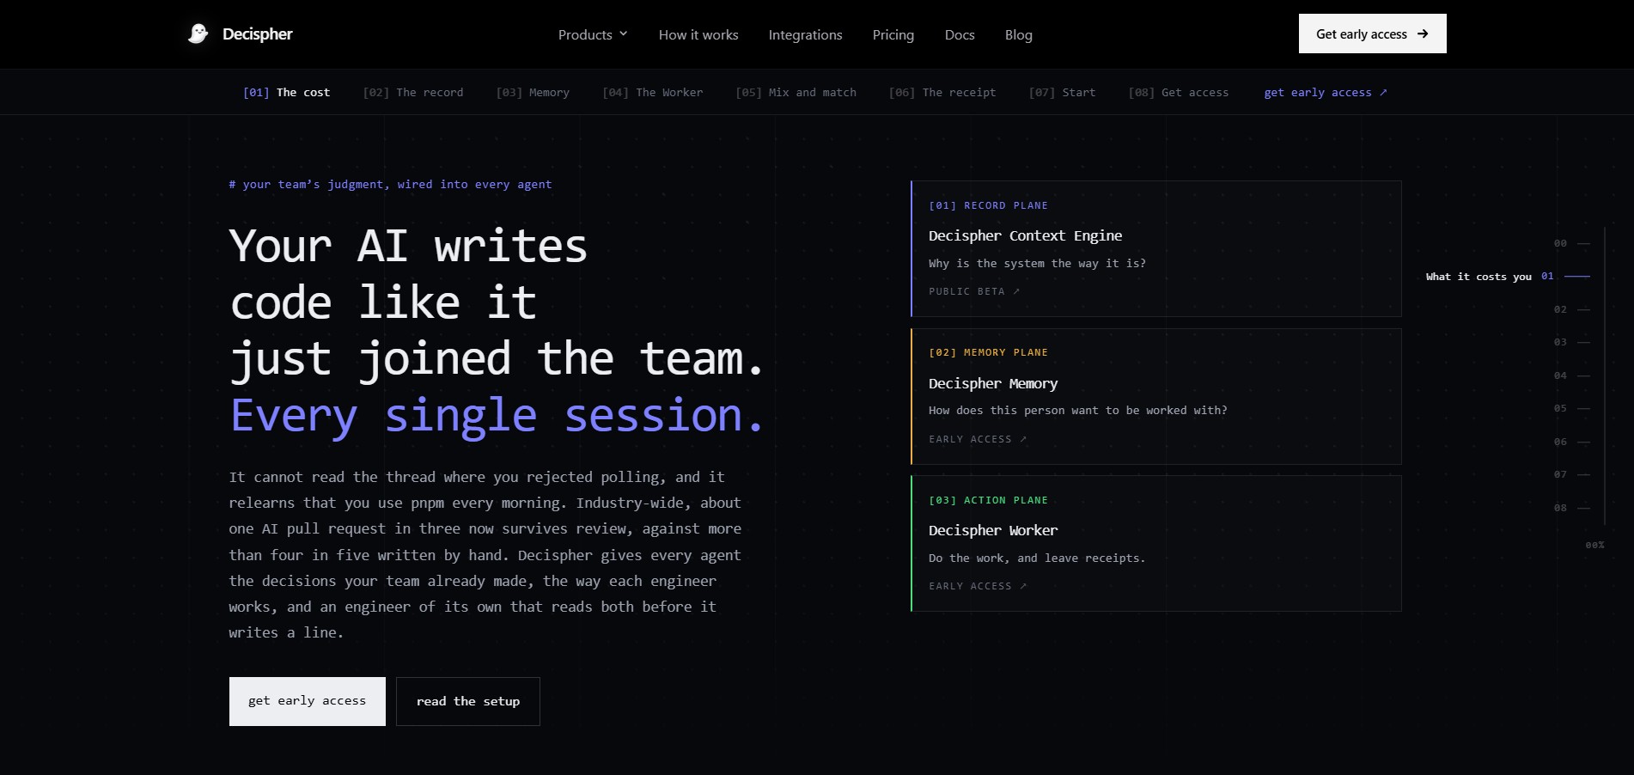
Task: Click the purple headline "Every single session."
Action: tap(497, 416)
